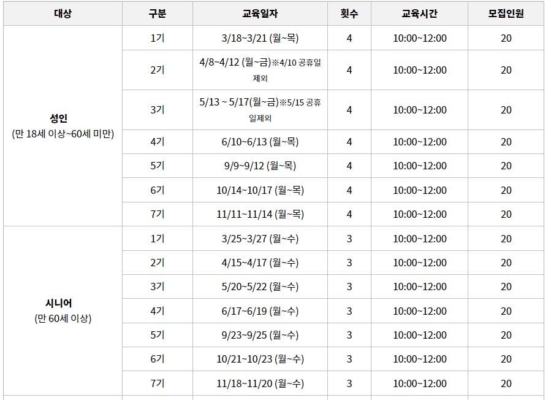The height and width of the screenshot is (400, 551).
Task: Click the date 3/25~3/27 (월~수)
Action: pyautogui.click(x=264, y=238)
